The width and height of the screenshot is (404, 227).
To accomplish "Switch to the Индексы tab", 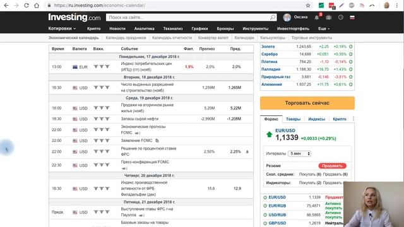I will (x=317, y=119).
